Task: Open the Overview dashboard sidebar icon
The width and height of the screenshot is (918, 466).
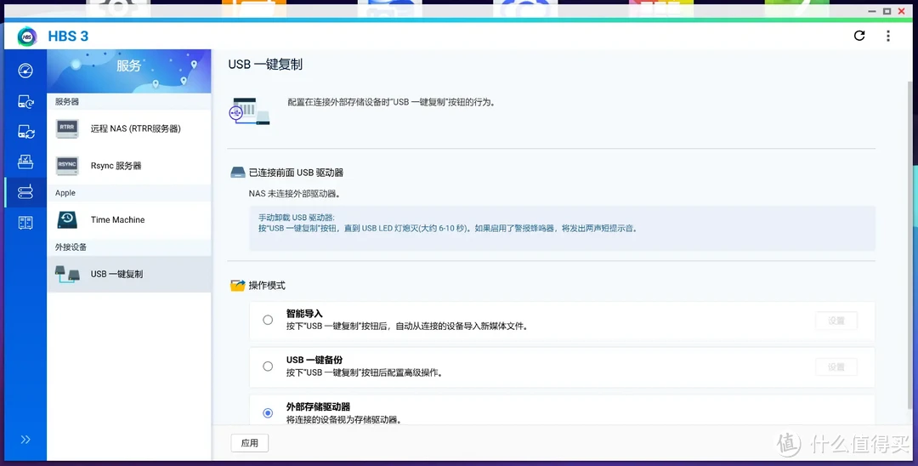Action: tap(25, 71)
